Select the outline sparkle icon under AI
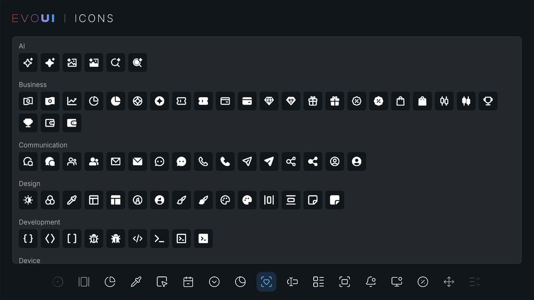The height and width of the screenshot is (300, 534). [x=28, y=63]
